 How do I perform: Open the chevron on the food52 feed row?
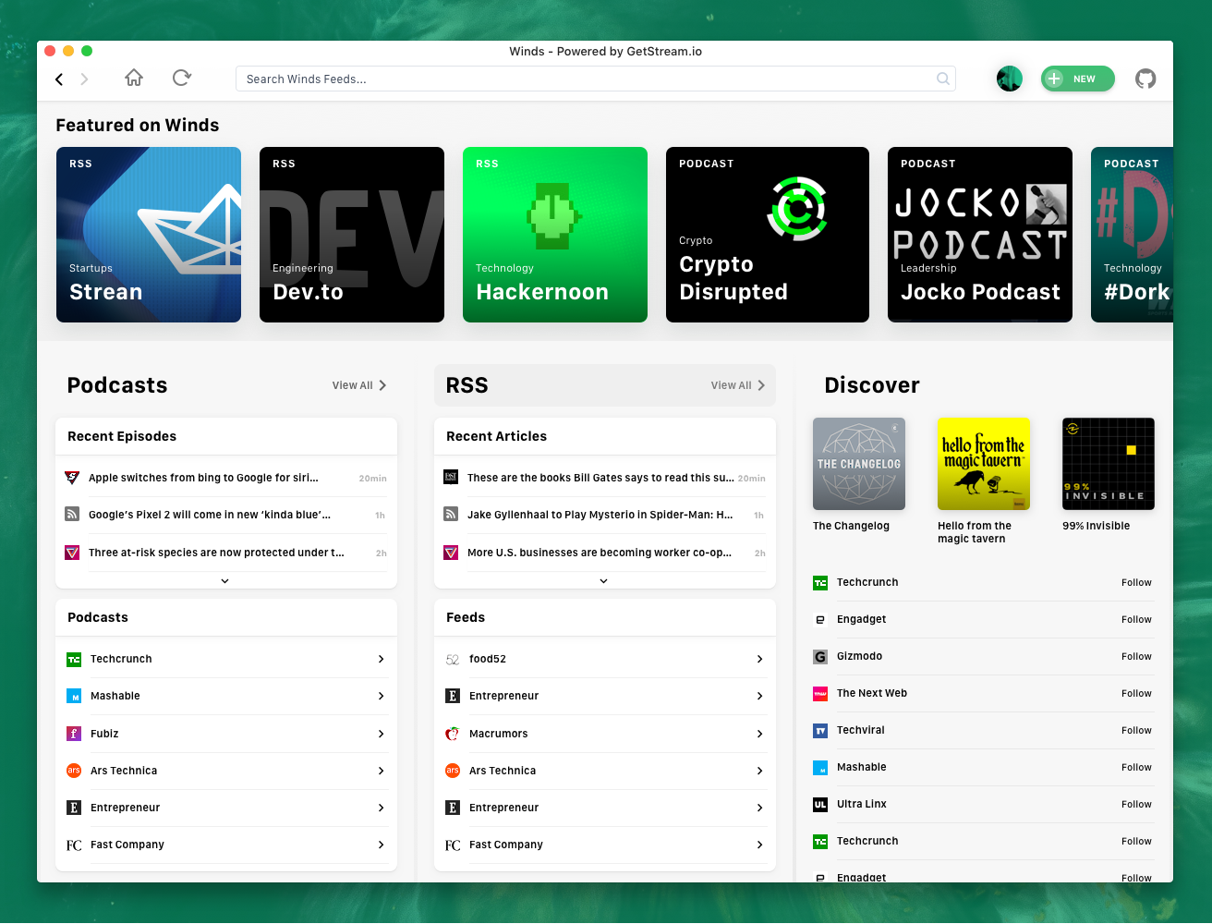point(760,660)
